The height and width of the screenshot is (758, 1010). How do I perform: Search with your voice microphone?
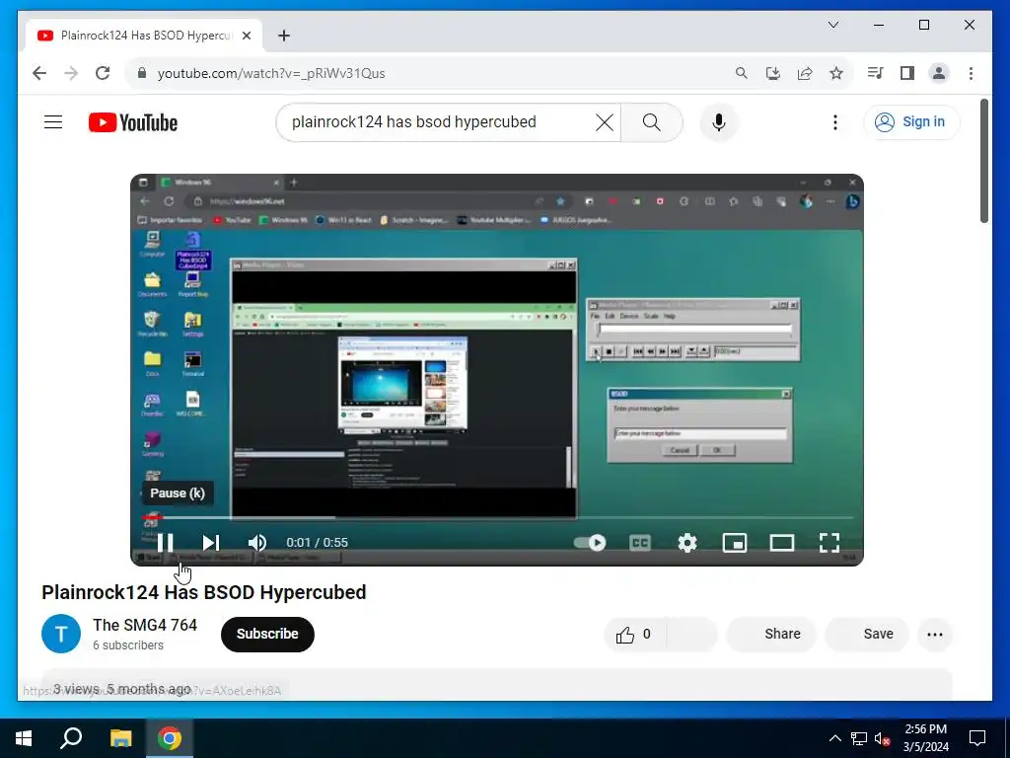pos(719,122)
